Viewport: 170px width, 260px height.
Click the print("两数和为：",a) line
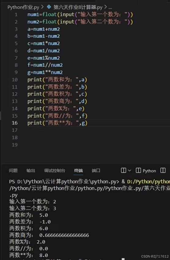click(x=57, y=80)
